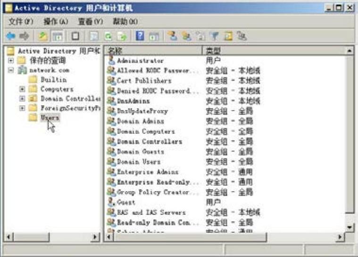Select the Domain Guests group
Viewport: 358px width, 257px height.
[x=141, y=151]
